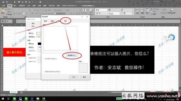Select the Font tab in comment format dialog
This screenshot has width=181, height=101.
[33, 26]
